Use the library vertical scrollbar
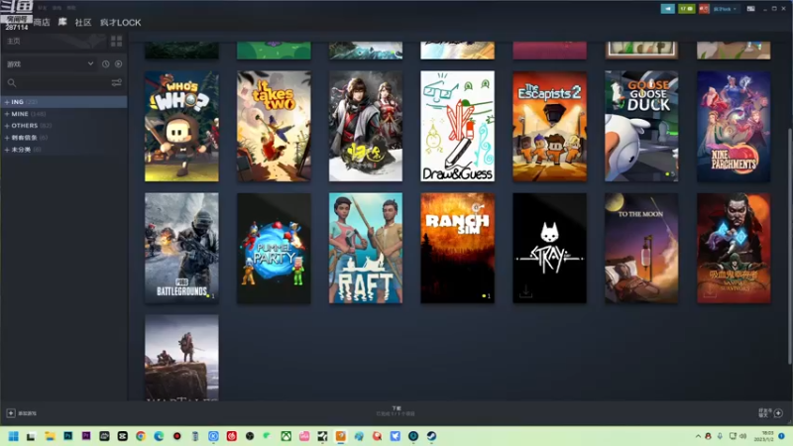Viewport: 793px width, 446px height. point(789,245)
